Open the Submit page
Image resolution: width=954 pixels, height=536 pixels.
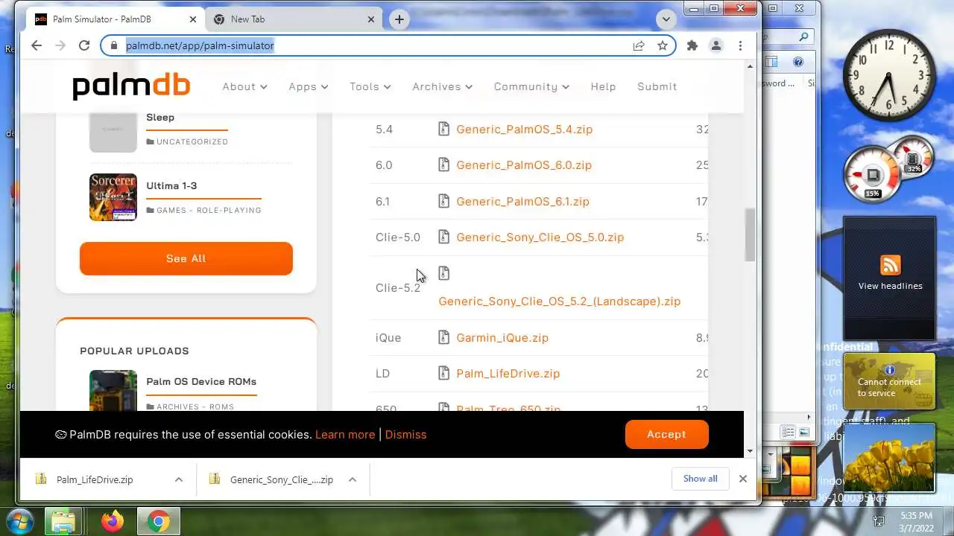tap(657, 86)
